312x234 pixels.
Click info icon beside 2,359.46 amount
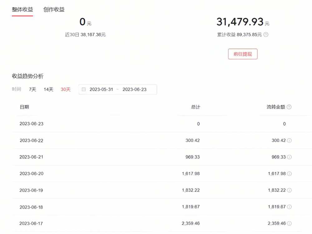(x=289, y=223)
